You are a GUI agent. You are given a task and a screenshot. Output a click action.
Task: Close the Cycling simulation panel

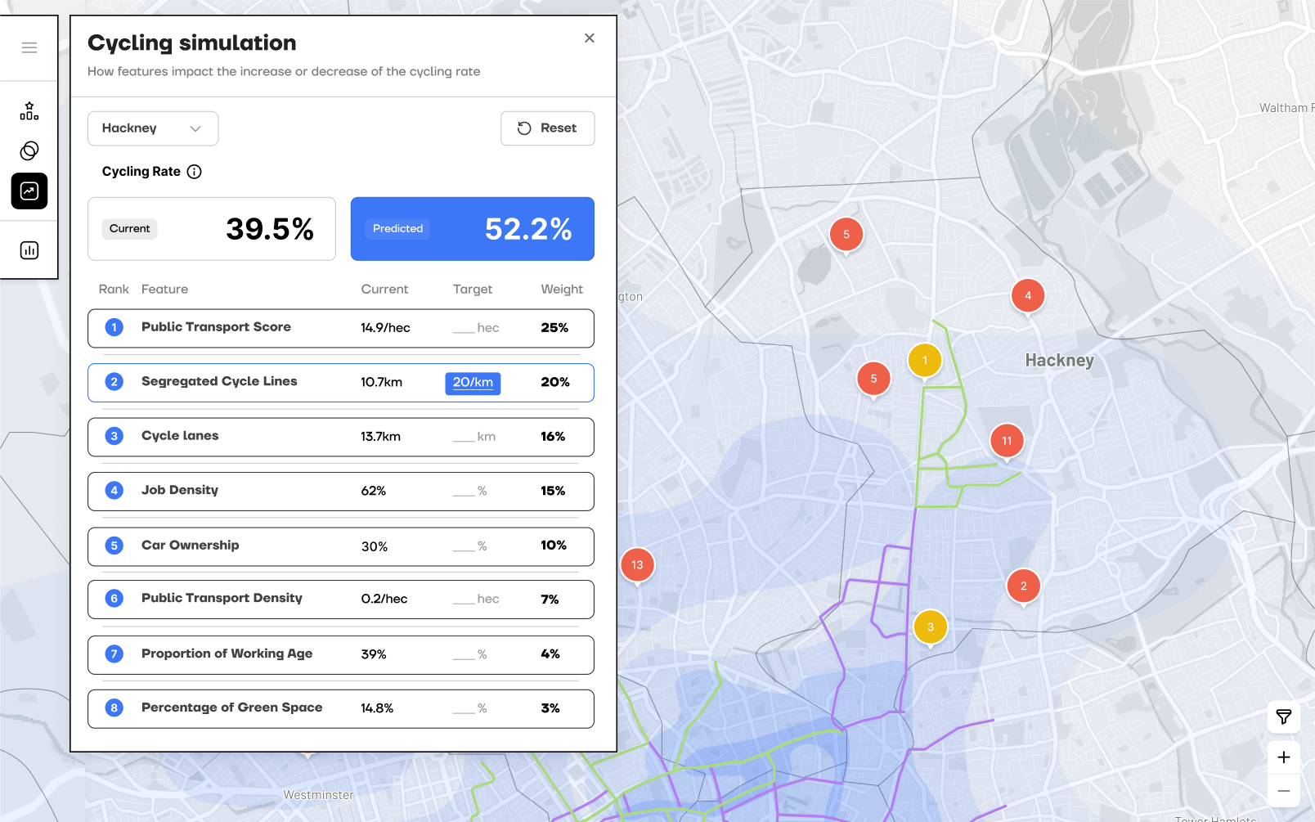tap(589, 38)
